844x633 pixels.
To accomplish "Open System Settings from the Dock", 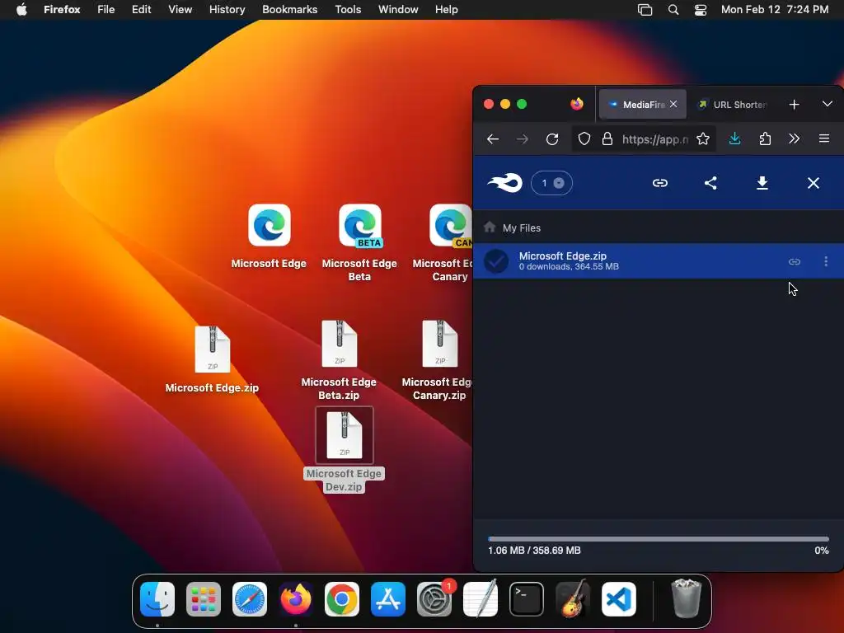I will coord(434,599).
